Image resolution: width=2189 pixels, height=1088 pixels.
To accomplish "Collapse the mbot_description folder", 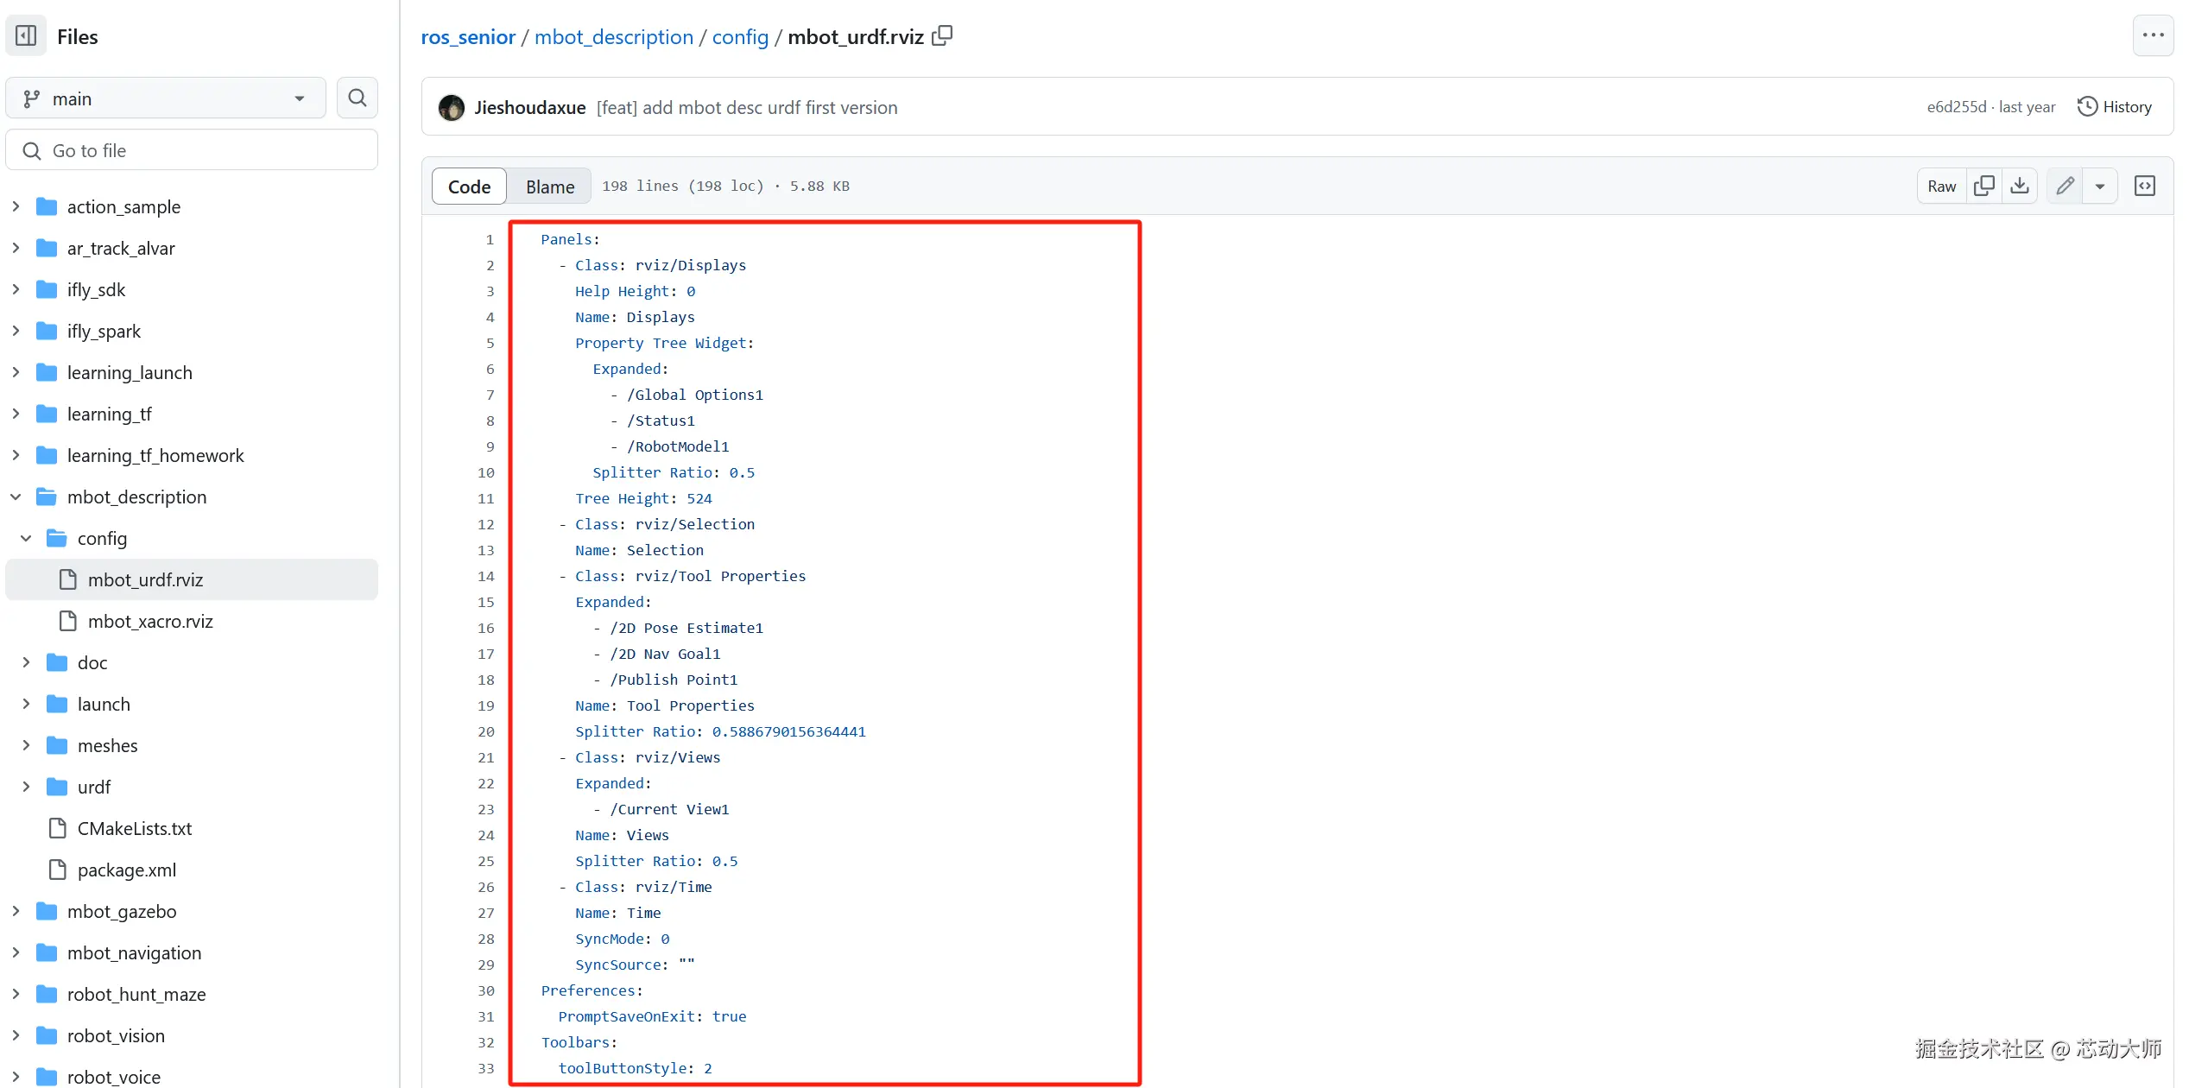I will [x=16, y=497].
